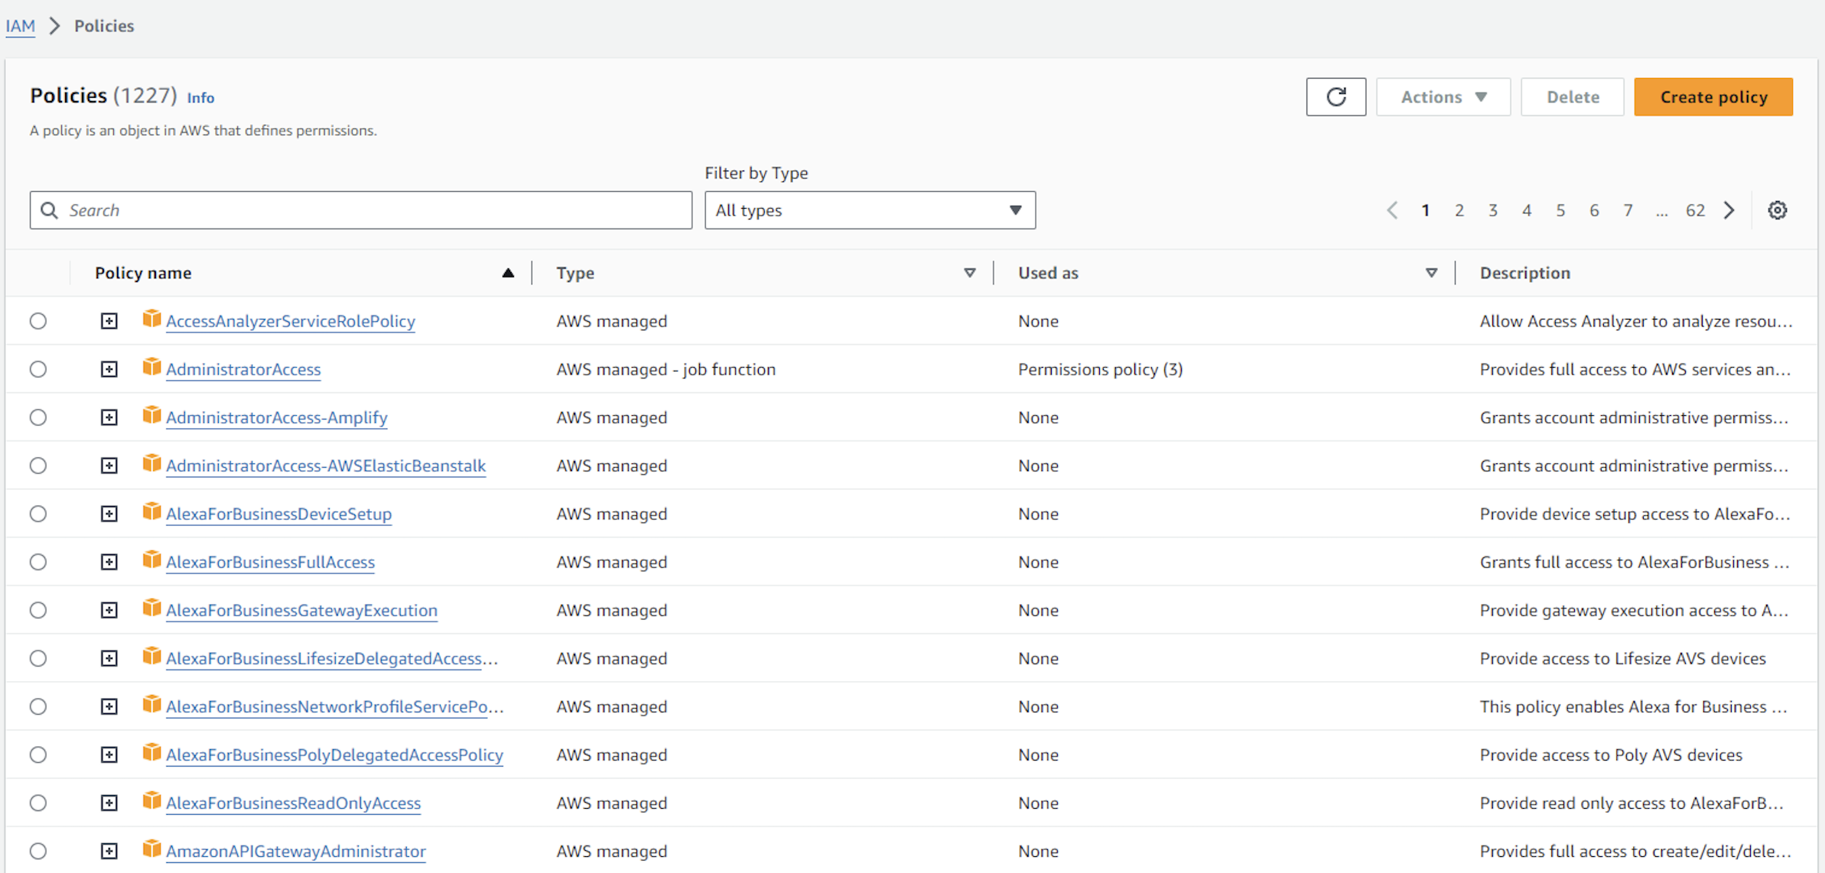
Task: Click into the policy Search field
Action: click(x=361, y=210)
